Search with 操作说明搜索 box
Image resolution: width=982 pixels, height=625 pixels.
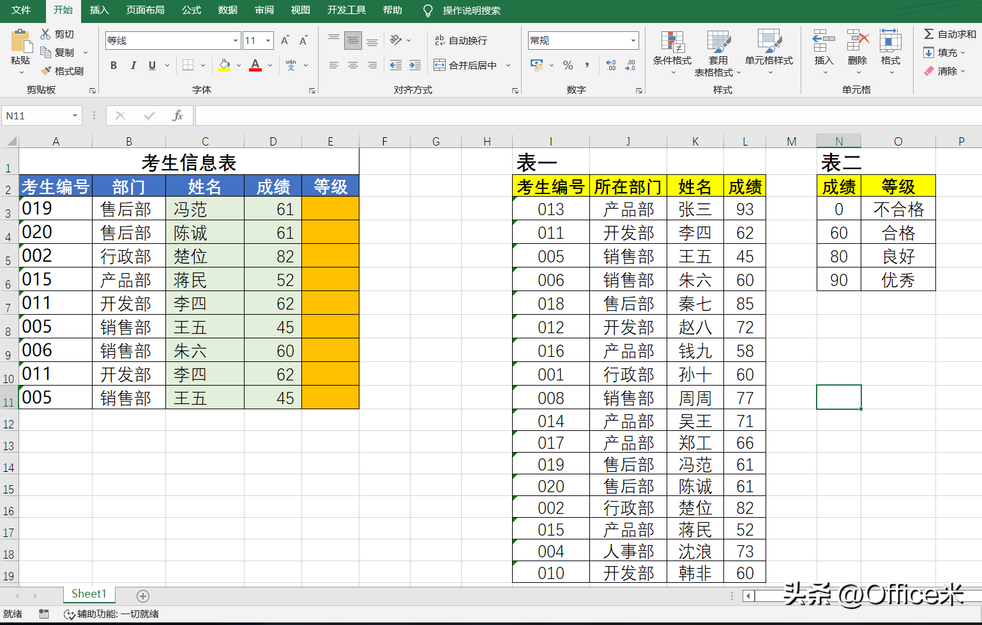[x=471, y=10]
